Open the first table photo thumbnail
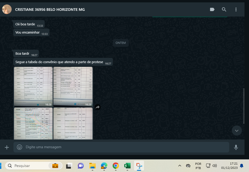249x172 pixels. [33, 87]
